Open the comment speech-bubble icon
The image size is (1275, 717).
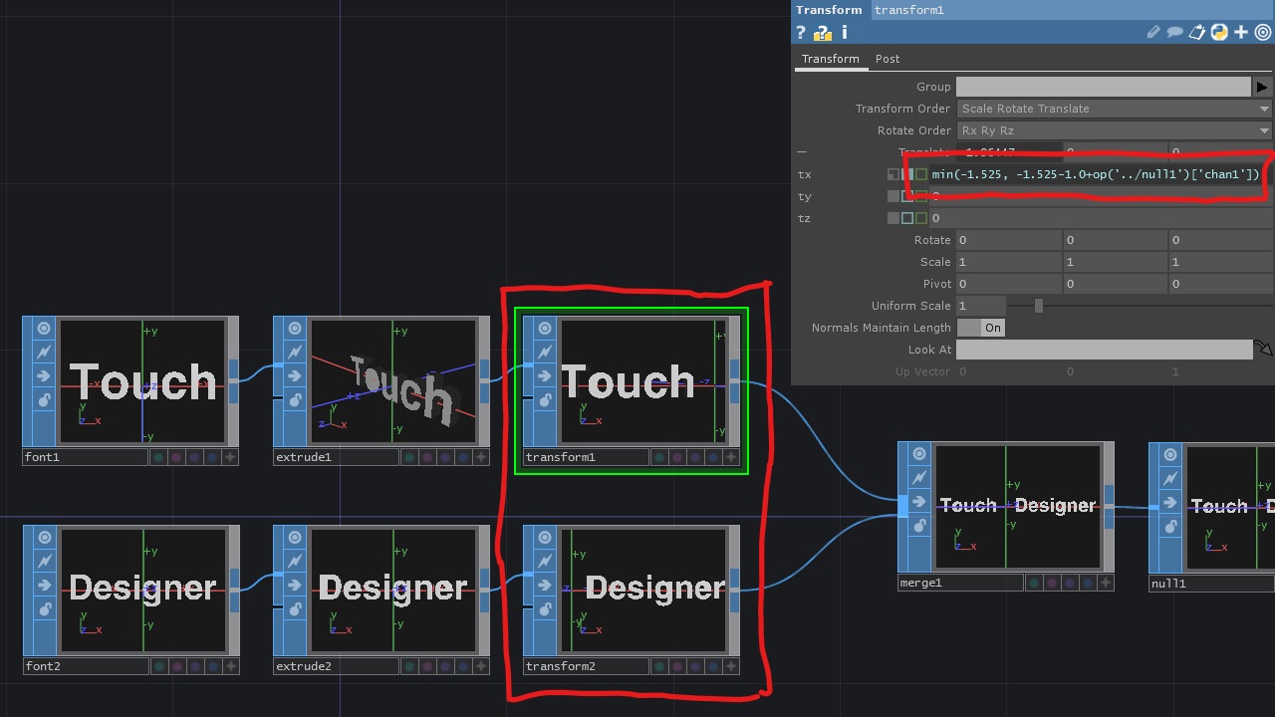(x=1175, y=33)
